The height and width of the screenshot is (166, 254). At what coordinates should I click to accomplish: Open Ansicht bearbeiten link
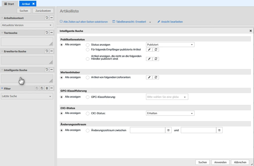(x=170, y=22)
